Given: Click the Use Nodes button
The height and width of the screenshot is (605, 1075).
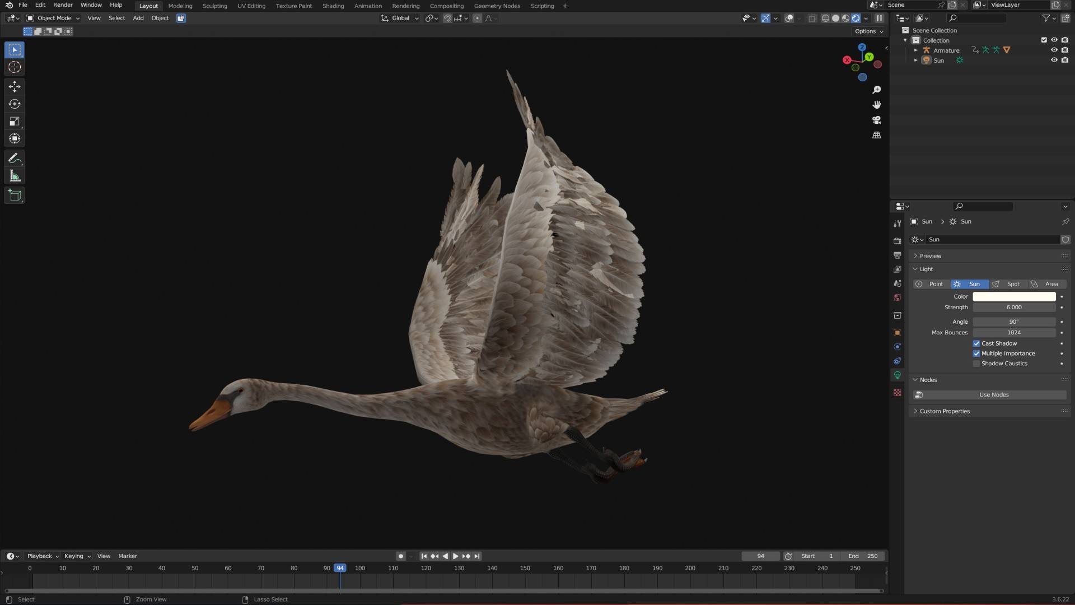Looking at the screenshot, I should 990,395.
